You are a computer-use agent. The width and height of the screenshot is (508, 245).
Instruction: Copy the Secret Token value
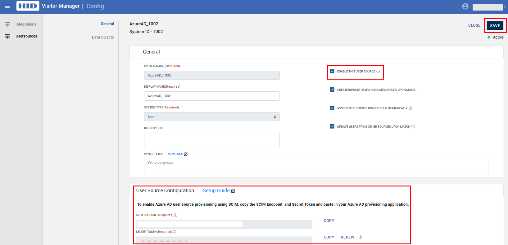[x=329, y=237]
